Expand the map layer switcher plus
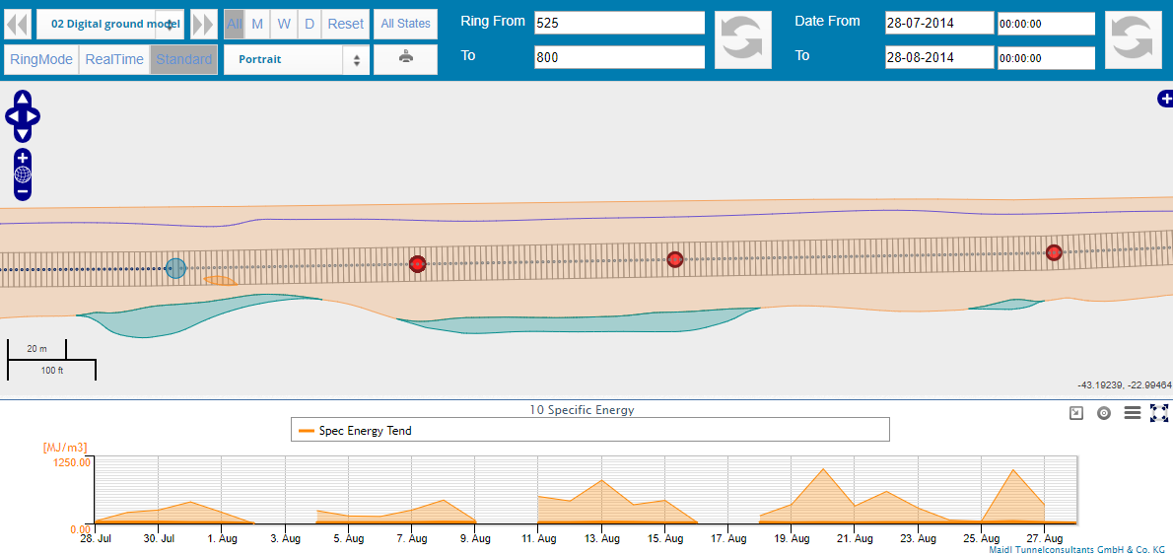This screenshot has width=1173, height=556. (1165, 99)
